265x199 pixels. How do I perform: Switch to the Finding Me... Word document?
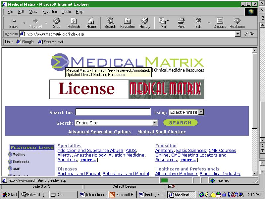coord(152,195)
